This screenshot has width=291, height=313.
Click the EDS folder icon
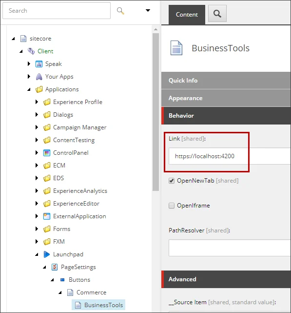(x=47, y=178)
